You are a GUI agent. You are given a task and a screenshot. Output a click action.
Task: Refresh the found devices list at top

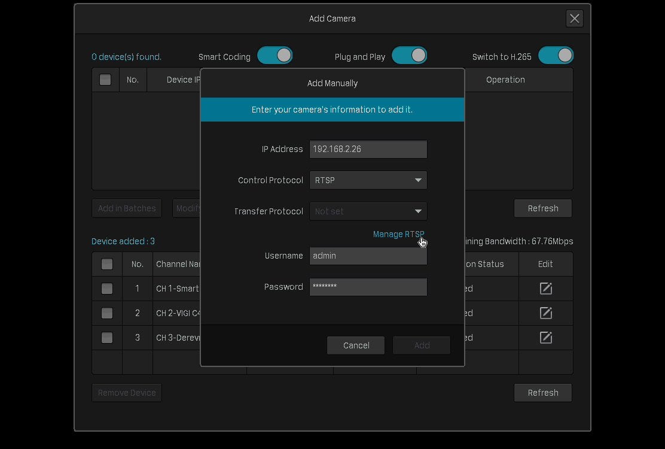point(543,208)
